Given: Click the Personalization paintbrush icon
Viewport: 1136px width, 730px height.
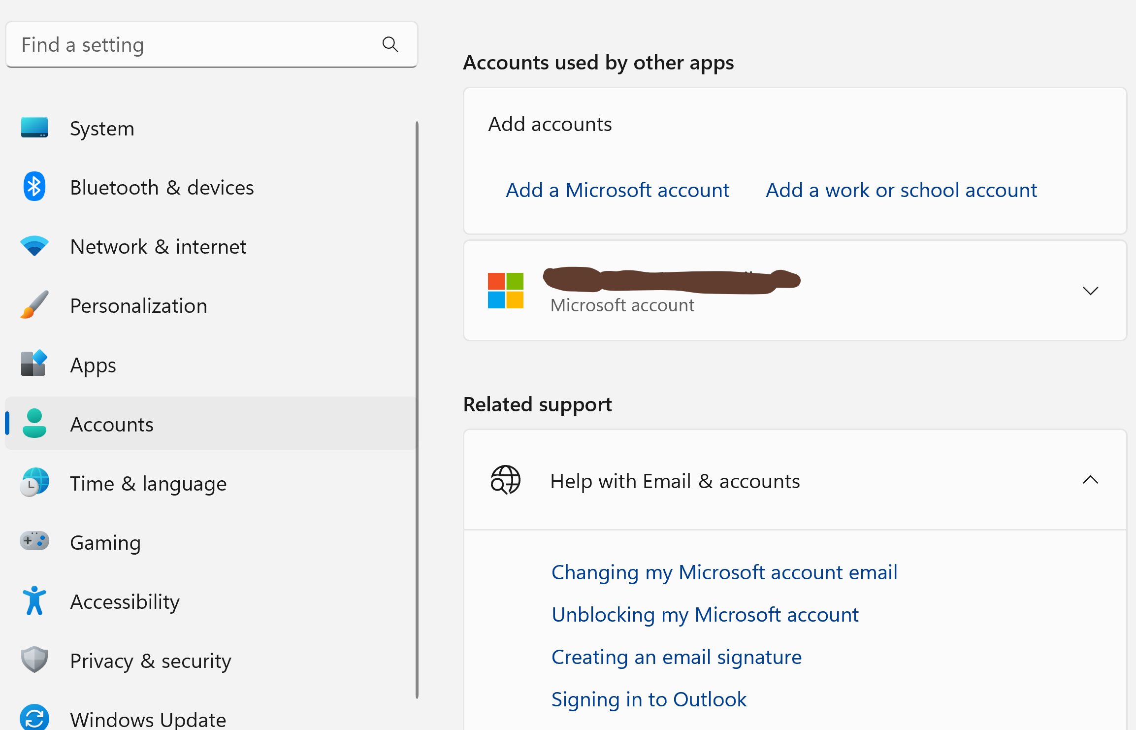Looking at the screenshot, I should coord(34,305).
